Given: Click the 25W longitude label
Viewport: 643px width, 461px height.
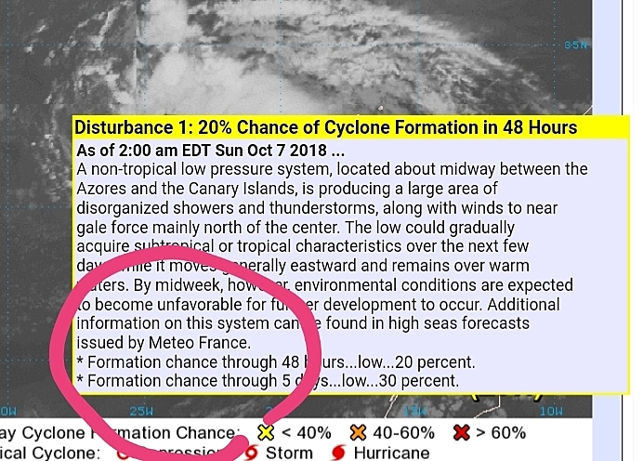Looking at the screenshot, I should [141, 411].
